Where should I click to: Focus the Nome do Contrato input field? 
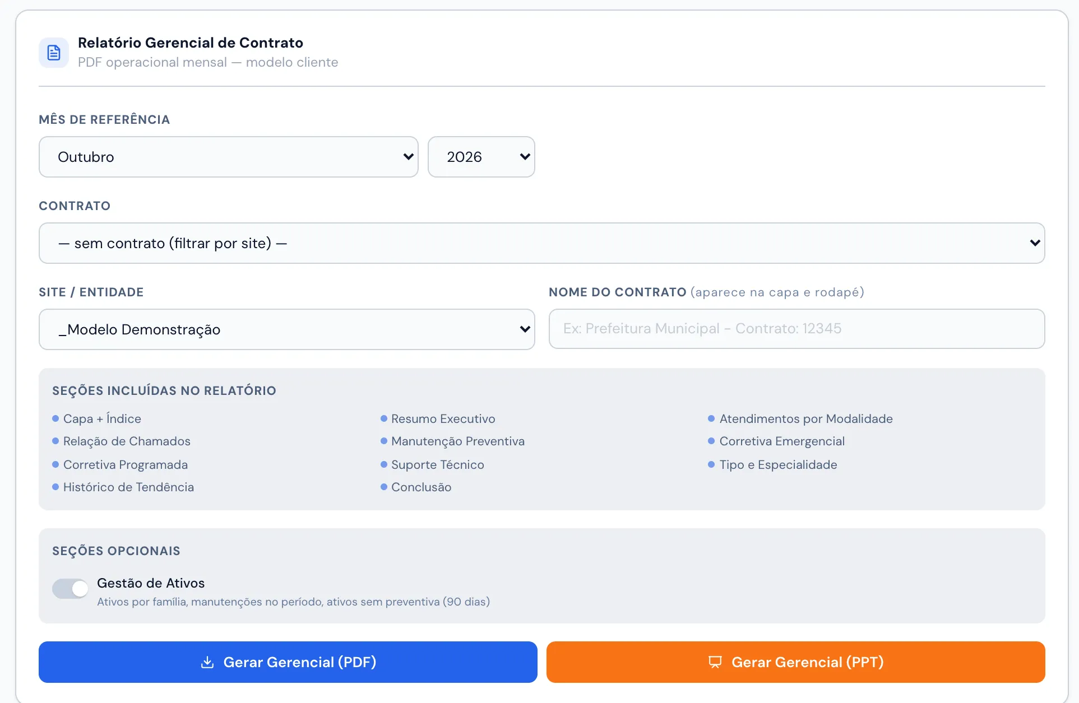pos(797,329)
